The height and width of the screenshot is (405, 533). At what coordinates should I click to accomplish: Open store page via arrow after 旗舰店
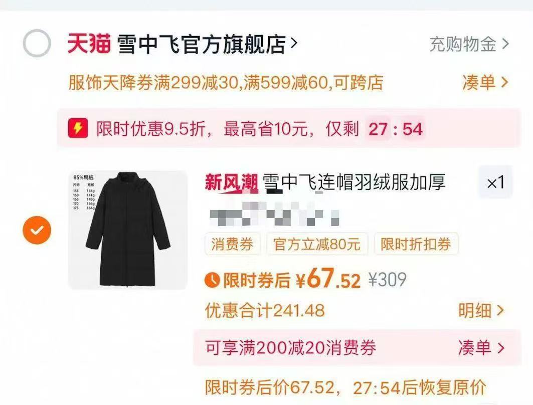click(x=294, y=43)
